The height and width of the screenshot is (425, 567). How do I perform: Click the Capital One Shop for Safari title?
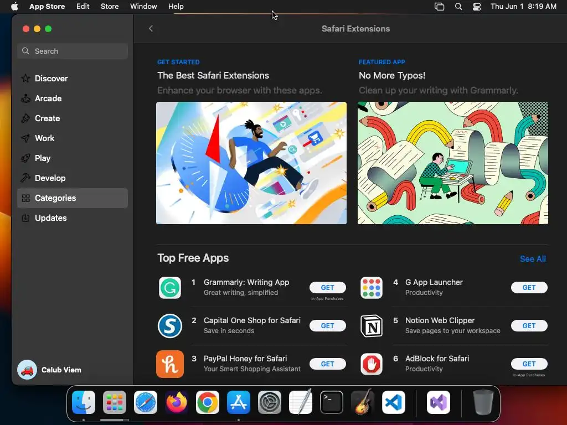click(252, 320)
